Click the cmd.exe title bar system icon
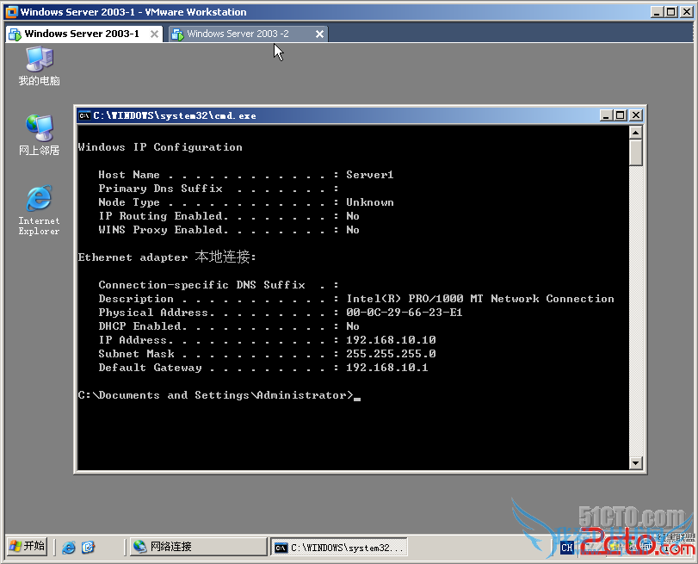Viewport: 698px width, 564px height. pos(84,116)
